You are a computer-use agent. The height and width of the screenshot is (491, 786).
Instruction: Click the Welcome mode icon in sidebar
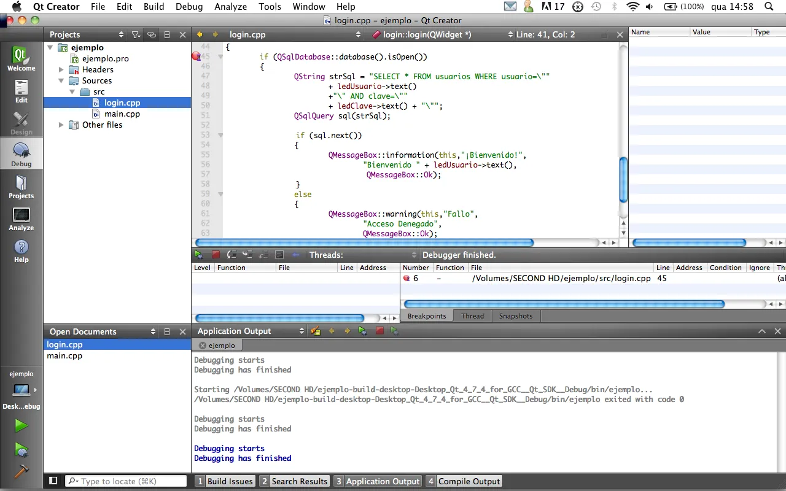coord(21,59)
